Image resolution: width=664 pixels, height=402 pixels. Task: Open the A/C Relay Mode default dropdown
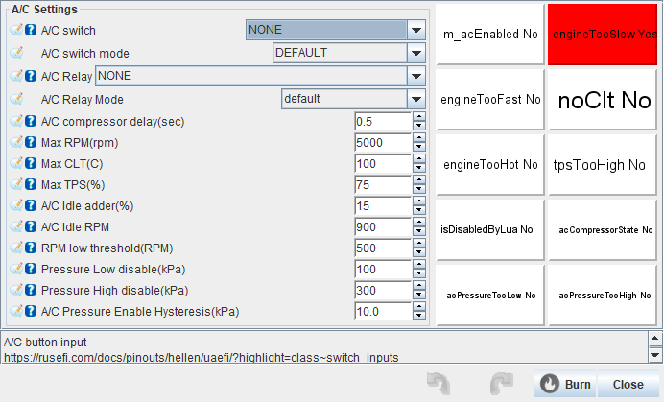tap(415, 99)
